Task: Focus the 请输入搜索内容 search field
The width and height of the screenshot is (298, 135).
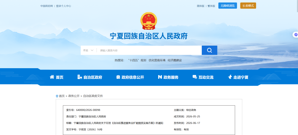Action: [x=149, y=50]
